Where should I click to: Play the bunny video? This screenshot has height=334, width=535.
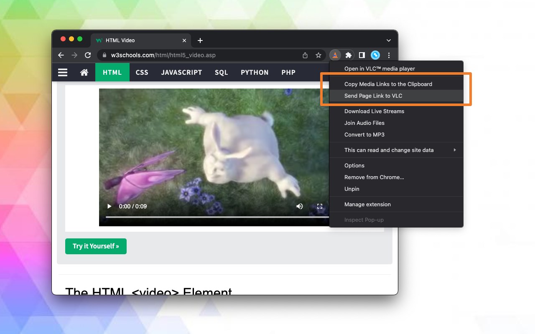(x=110, y=206)
